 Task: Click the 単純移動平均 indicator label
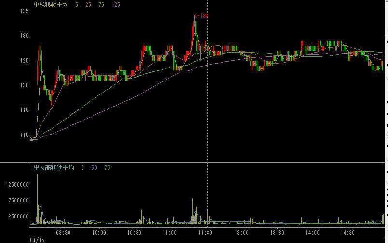pos(51,5)
